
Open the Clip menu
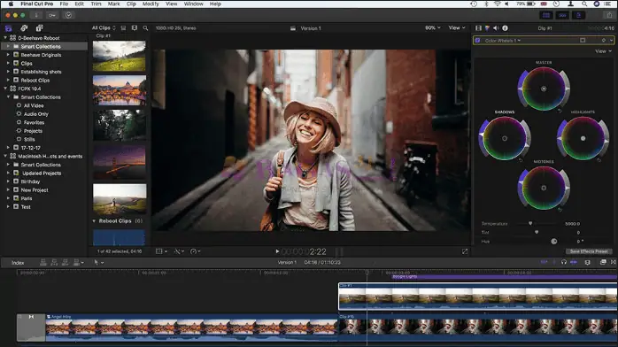click(x=131, y=4)
